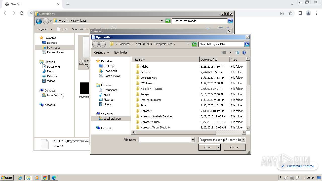Select Network in Downloads window sidebar
Viewport: 322px width, 181px height.
pos(50,105)
